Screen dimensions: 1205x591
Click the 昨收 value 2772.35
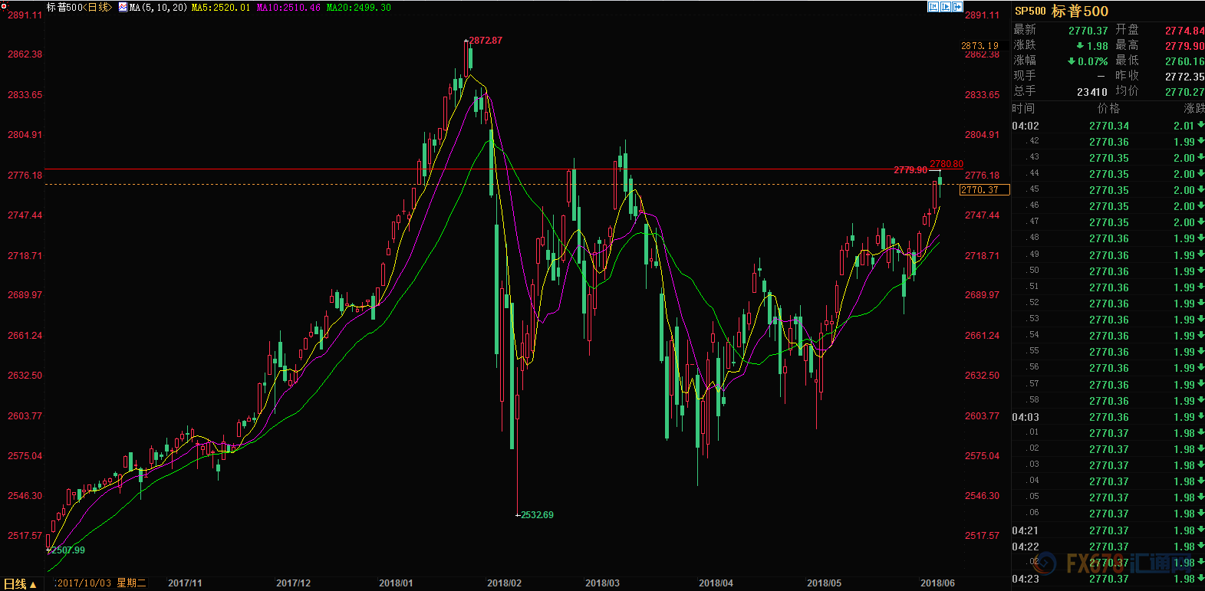coord(1184,77)
